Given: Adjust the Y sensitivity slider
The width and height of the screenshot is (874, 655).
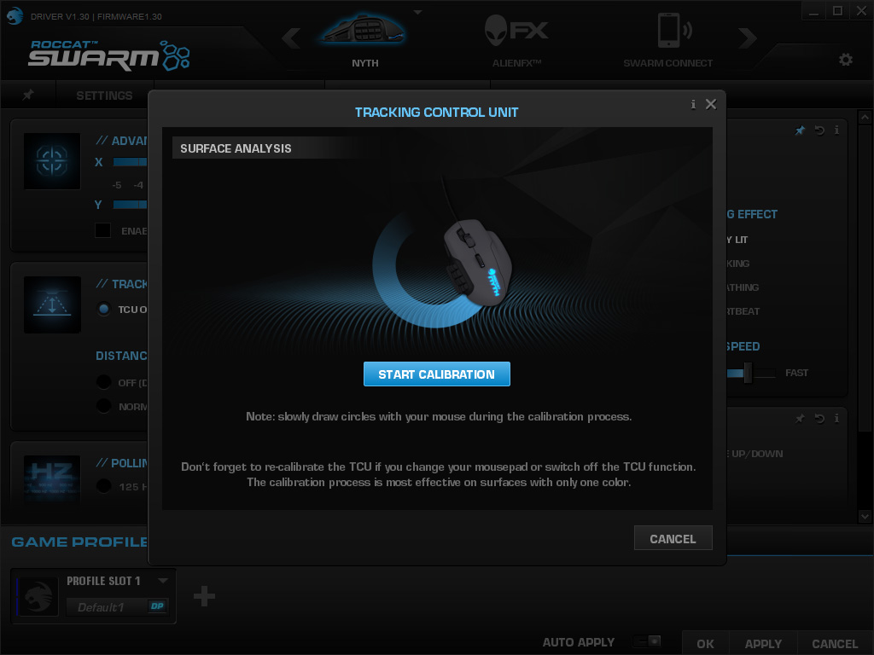Looking at the screenshot, I should 130,205.
